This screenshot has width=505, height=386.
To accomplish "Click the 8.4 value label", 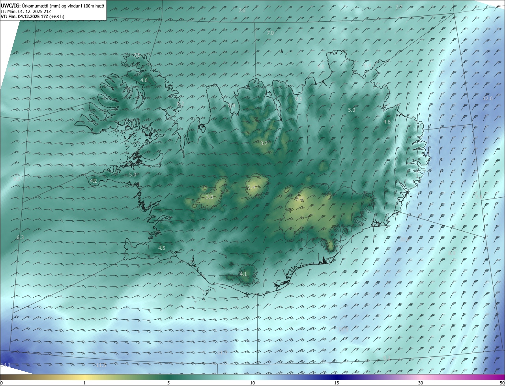I will [232, 106].
